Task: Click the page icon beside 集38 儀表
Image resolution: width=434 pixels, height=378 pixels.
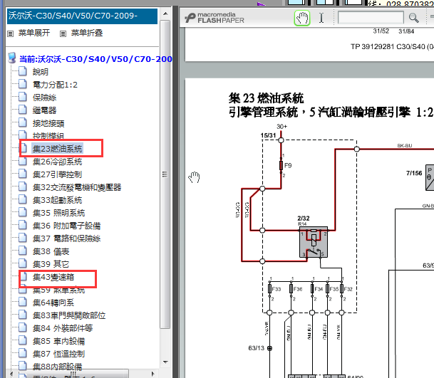Action: pyautogui.click(x=23, y=251)
